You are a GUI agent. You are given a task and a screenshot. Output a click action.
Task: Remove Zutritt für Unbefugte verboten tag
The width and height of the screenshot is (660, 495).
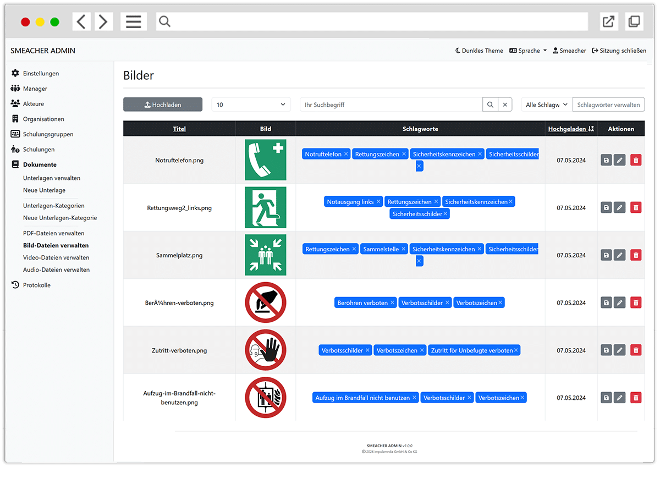(x=516, y=350)
